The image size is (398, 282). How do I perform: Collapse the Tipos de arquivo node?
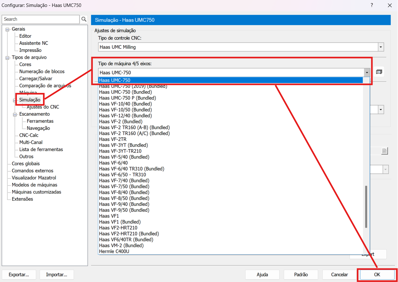[x=7, y=58]
